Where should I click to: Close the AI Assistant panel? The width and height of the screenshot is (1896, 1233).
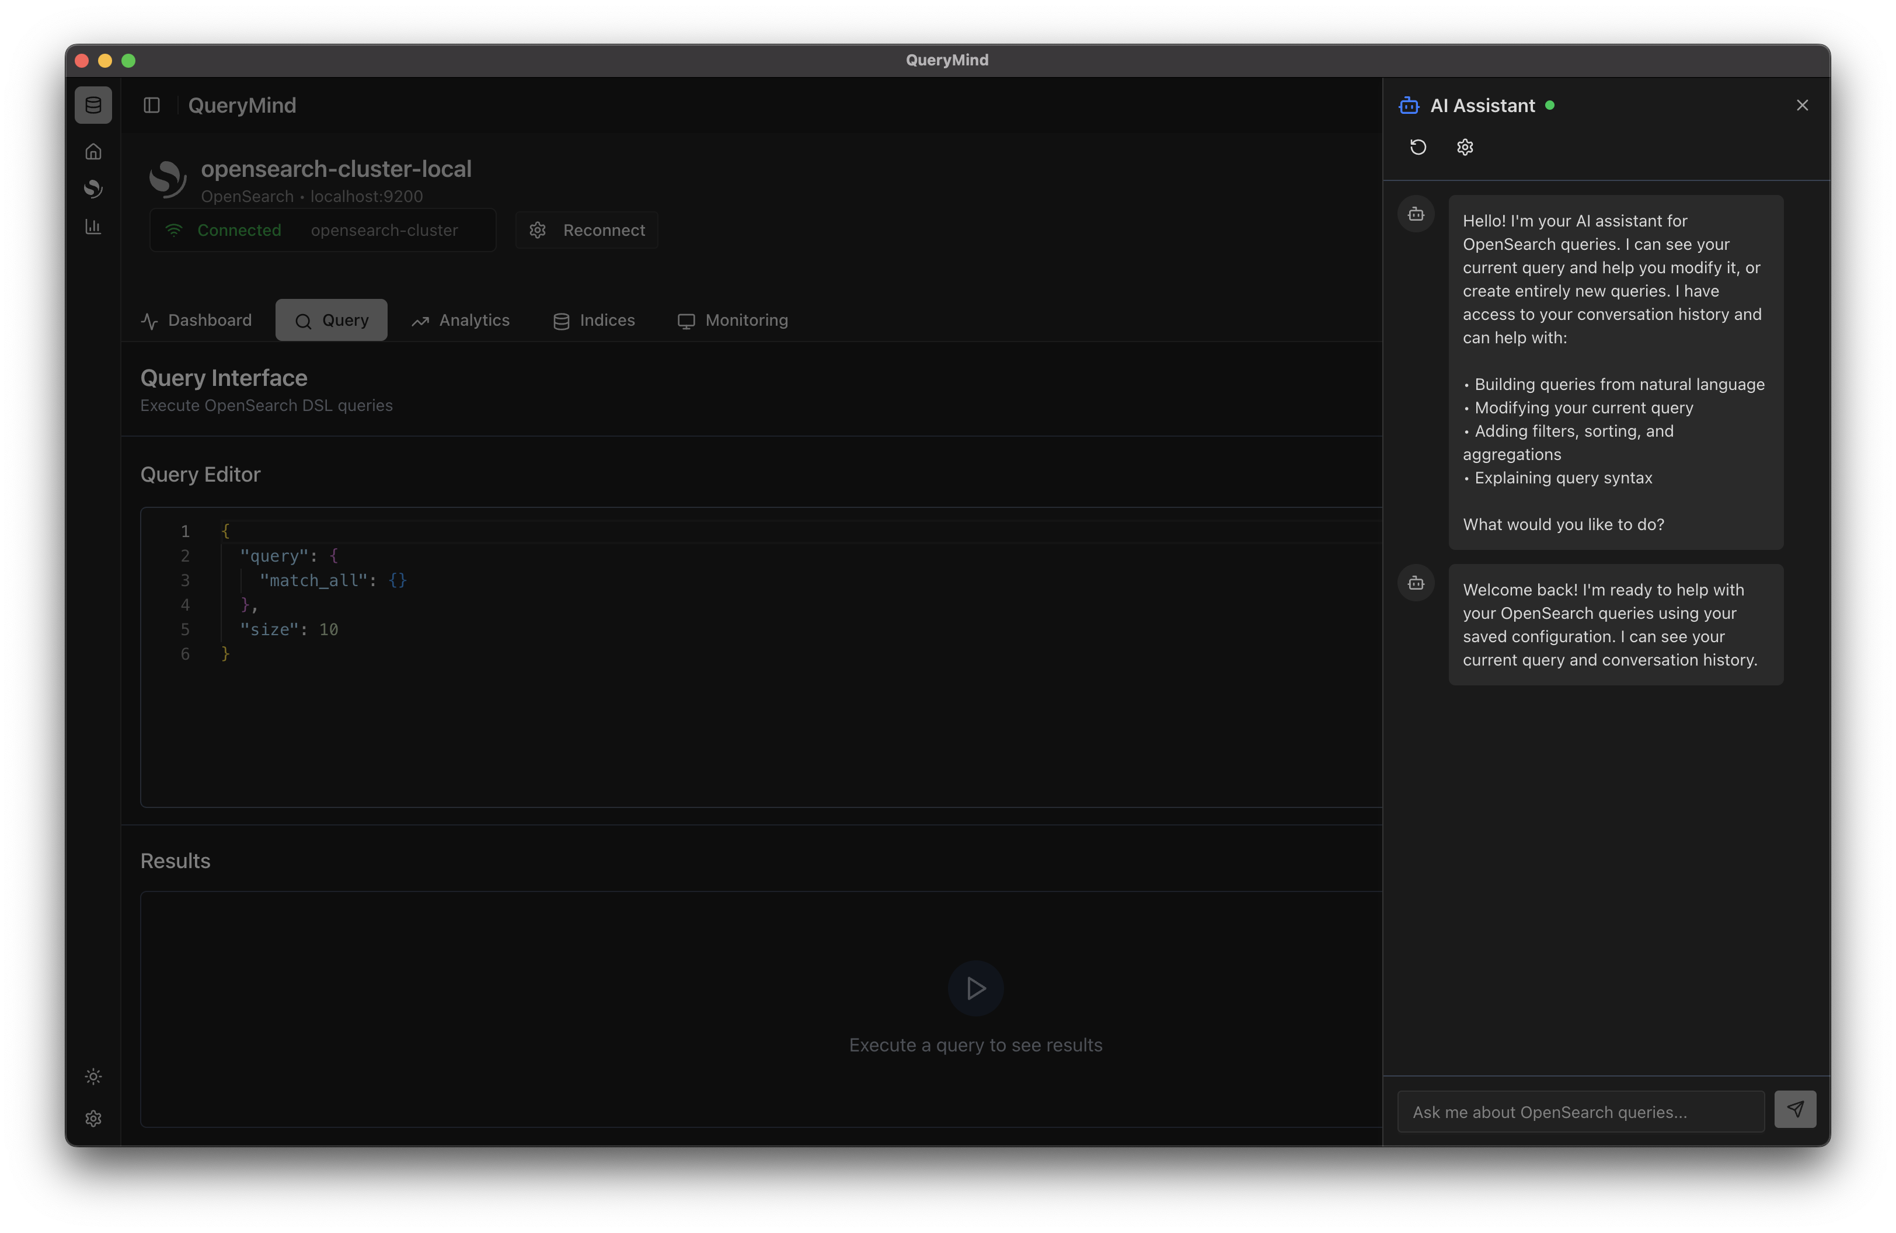click(x=1802, y=105)
